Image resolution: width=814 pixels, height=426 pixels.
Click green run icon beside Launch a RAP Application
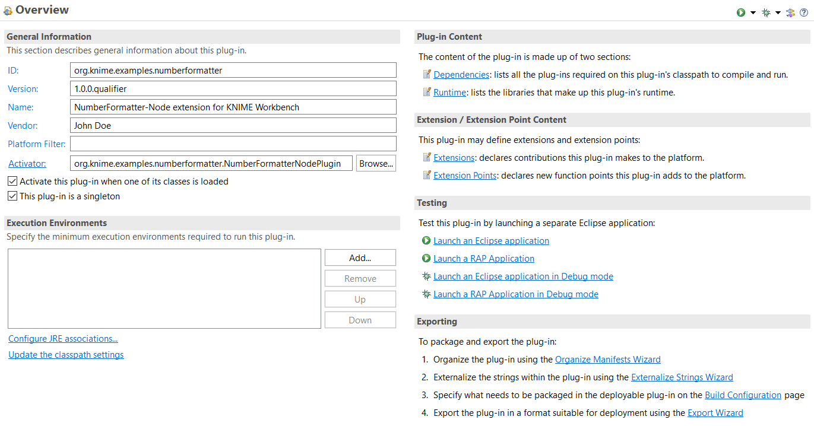(x=426, y=259)
